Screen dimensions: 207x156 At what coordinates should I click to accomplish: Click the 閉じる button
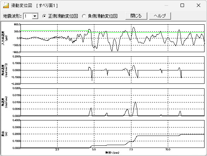(136, 16)
